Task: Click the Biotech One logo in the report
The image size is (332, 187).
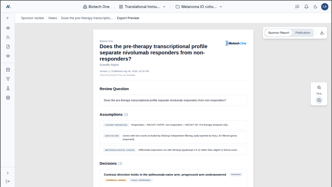Action: point(236,43)
